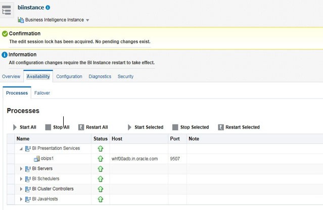
Task: Select the BI Servers row name
Action: [42, 169]
